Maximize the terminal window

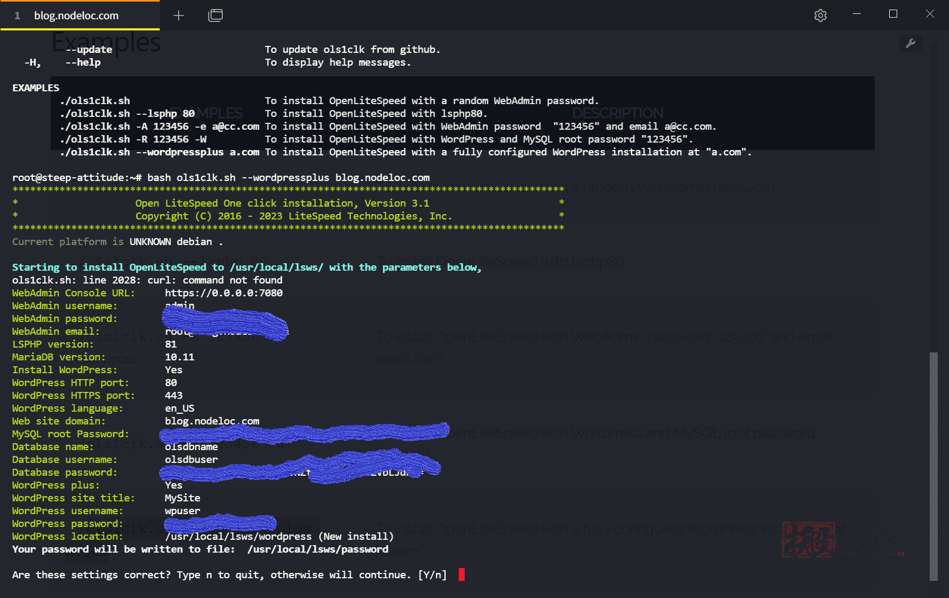pyautogui.click(x=893, y=14)
